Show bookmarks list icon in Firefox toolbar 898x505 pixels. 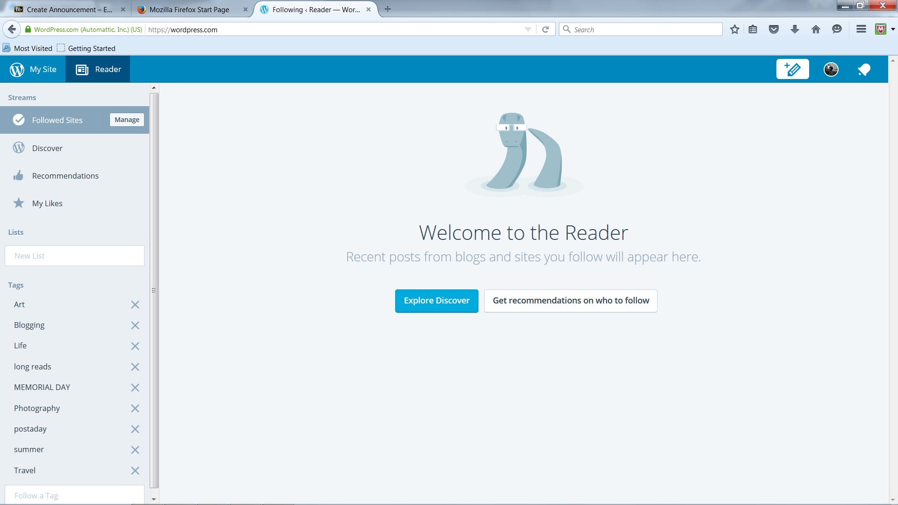753,29
